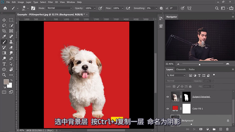235x132 pixels.
Task: Select the Path Selection tool
Action: point(11,64)
